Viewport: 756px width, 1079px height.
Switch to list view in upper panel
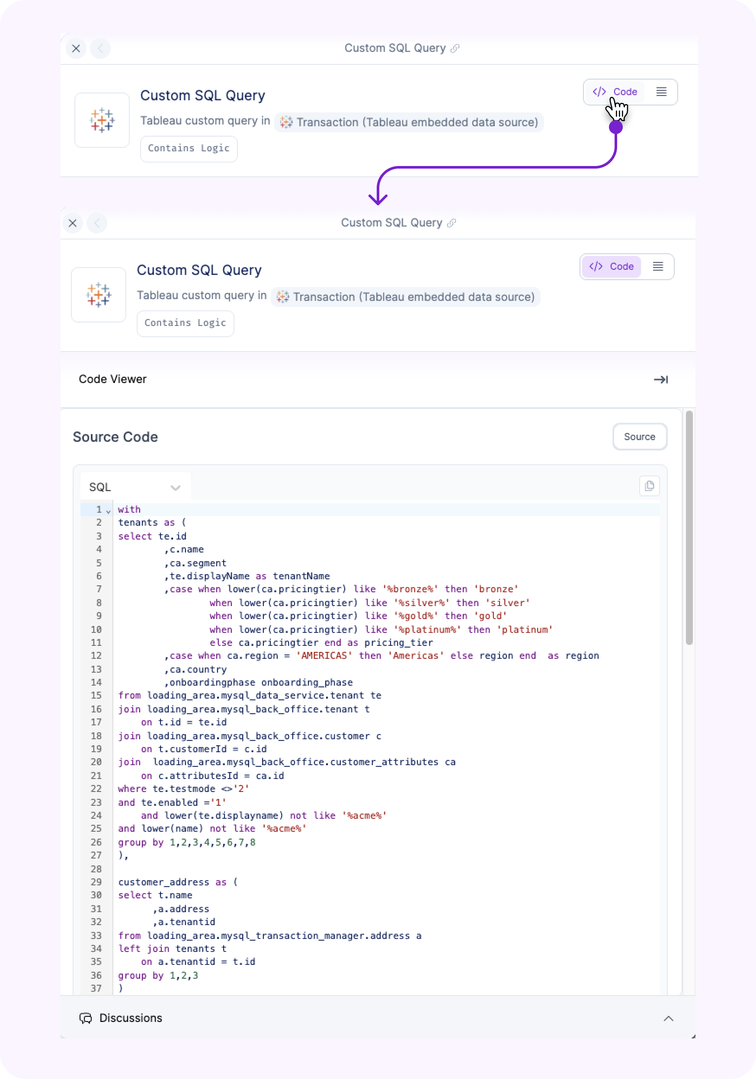point(661,92)
